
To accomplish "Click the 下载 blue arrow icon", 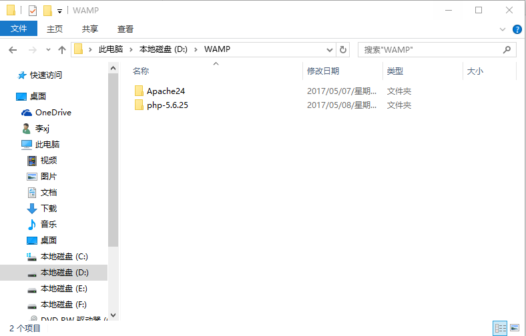I will tap(32, 209).
